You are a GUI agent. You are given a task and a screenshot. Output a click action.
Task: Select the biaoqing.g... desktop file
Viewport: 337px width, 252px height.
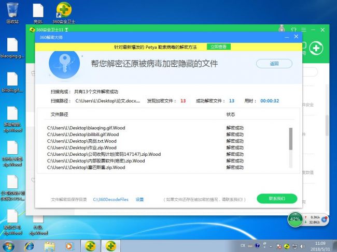tap(12, 48)
